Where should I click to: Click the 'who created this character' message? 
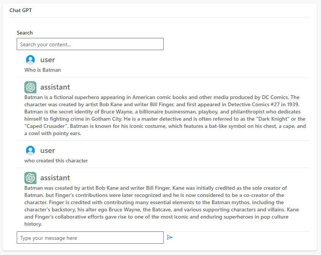click(56, 161)
